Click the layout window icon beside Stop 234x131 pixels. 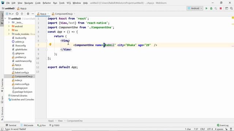227,8
